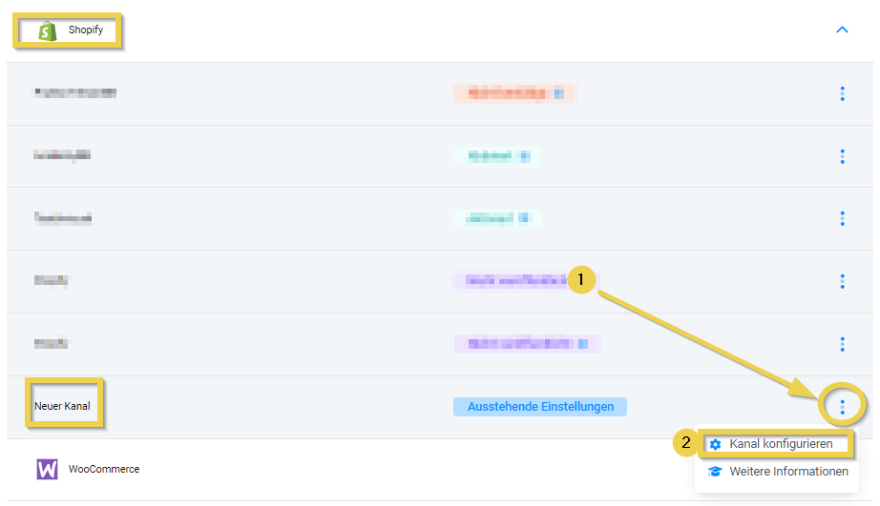This screenshot has width=880, height=506.
Task: Collapse the Shopify section with the chevron
Action: pyautogui.click(x=842, y=30)
